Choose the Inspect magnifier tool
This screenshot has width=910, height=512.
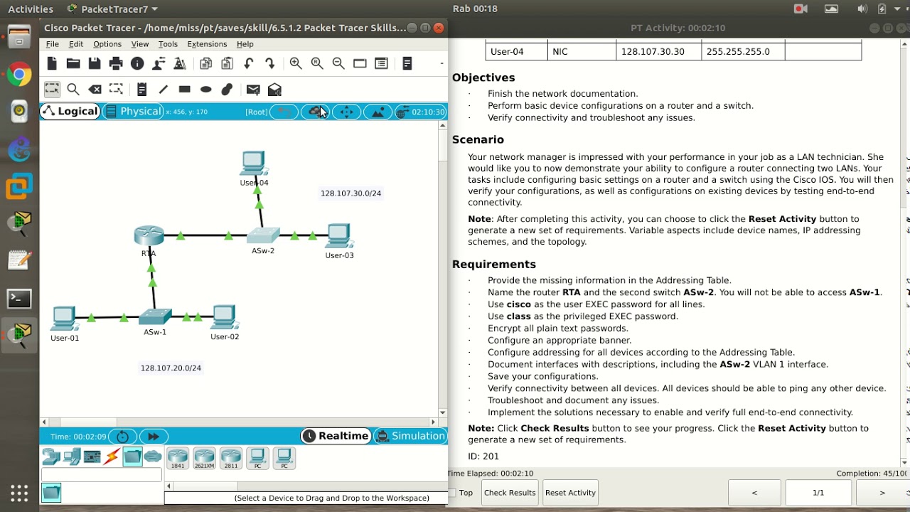(73, 90)
